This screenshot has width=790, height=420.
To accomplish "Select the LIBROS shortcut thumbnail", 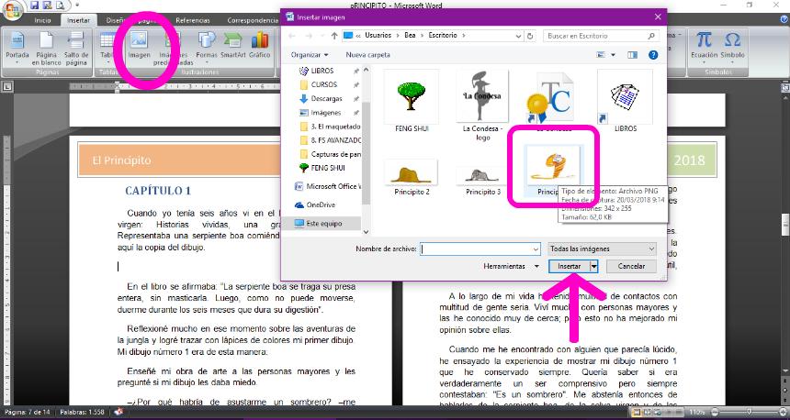I will tap(626, 101).
